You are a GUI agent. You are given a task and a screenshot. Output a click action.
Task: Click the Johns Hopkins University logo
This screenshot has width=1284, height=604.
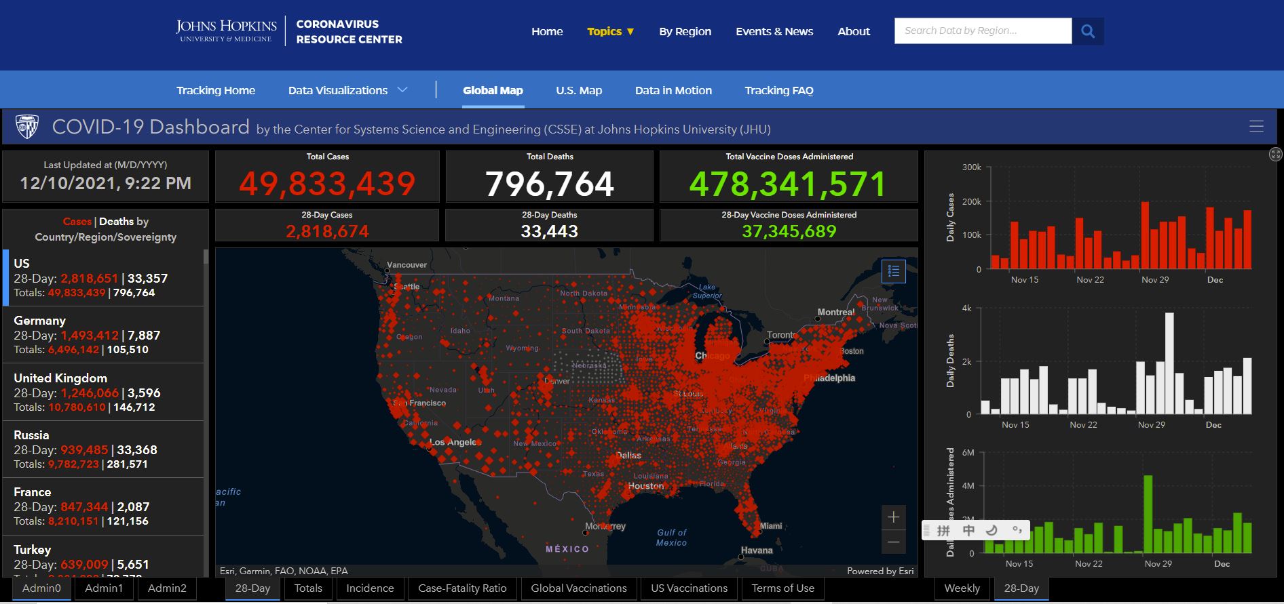226,31
